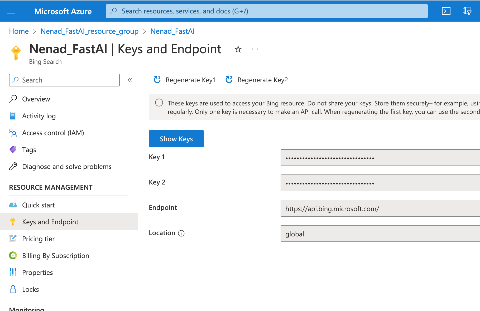Click the purple Tags icon
This screenshot has height=311, width=480.
13,149
